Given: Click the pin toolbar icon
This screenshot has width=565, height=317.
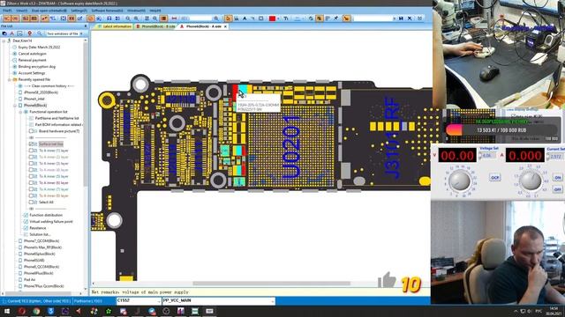Looking at the screenshot, I should pos(335,18).
